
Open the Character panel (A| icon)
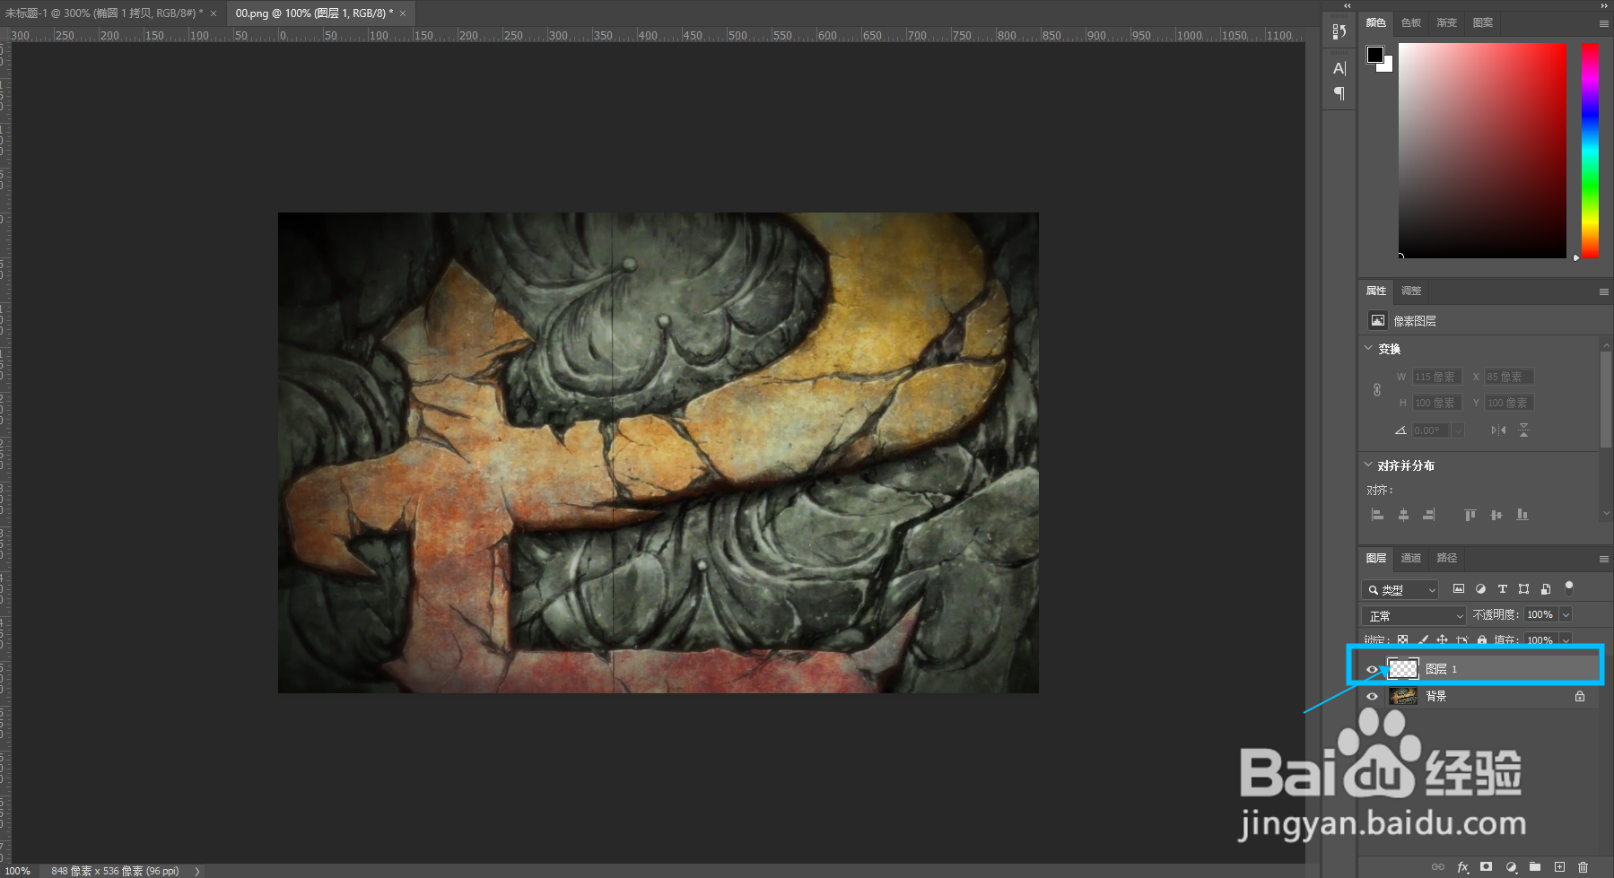pos(1339,68)
